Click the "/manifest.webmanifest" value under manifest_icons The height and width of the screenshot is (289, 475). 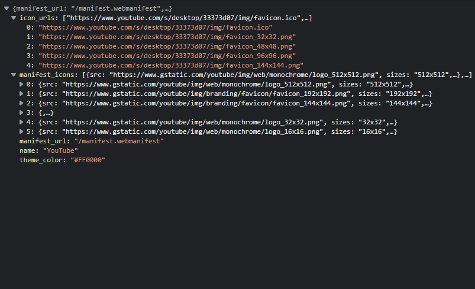119,141
